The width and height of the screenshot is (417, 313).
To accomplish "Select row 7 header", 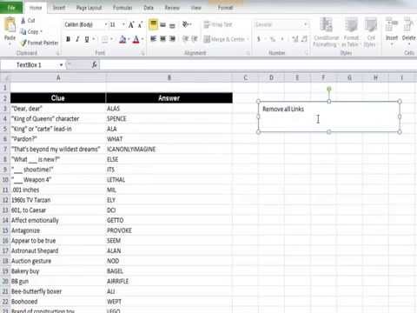I will (5, 150).
